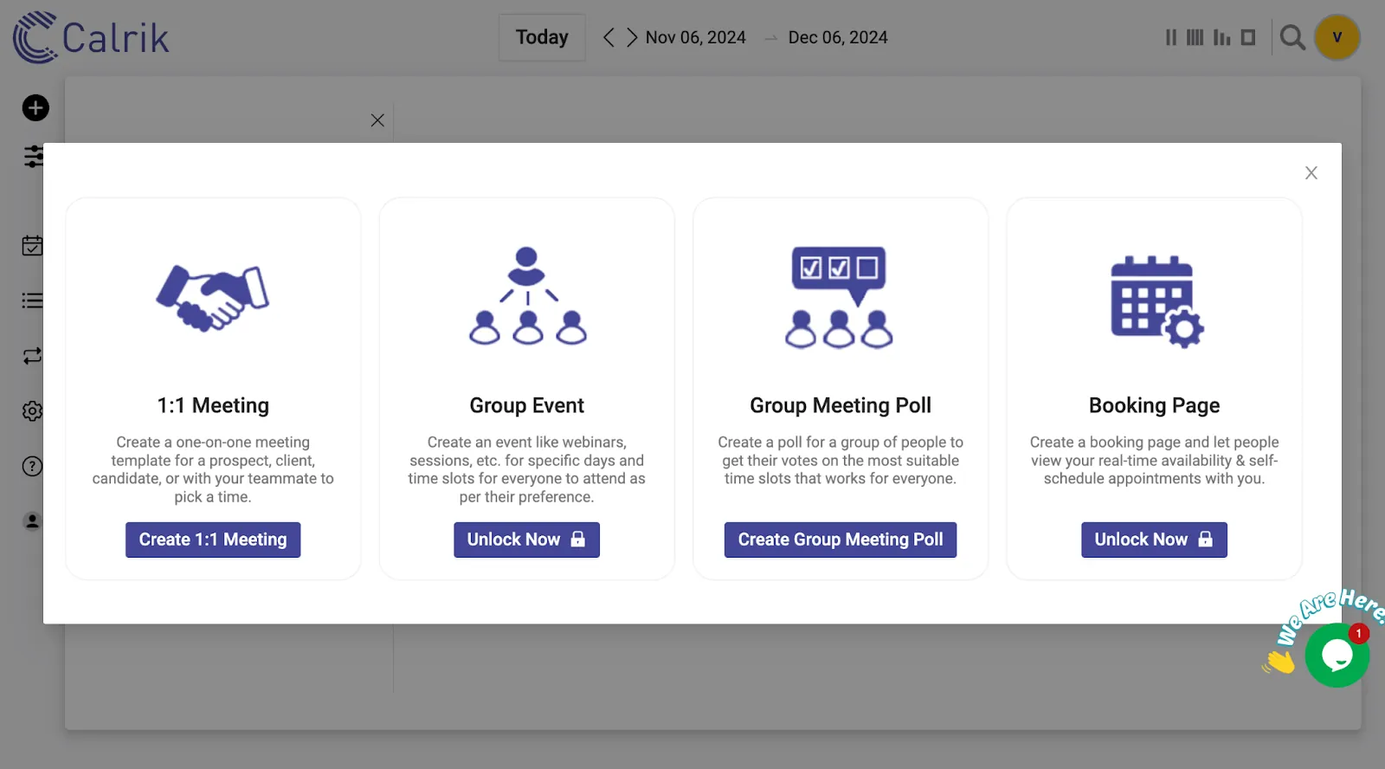
Task: Click the Booking Page card title
Action: [1154, 405]
